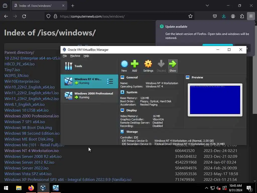Open the Windows Start menu
257x193 pixels.
pos(6,188)
